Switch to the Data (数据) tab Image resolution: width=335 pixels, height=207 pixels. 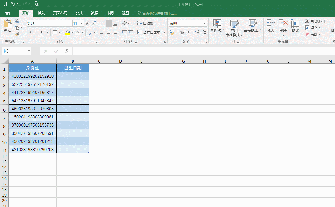pyautogui.click(x=95, y=13)
